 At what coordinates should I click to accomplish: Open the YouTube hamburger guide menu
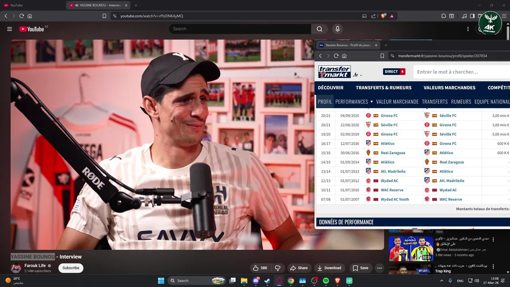[10, 29]
